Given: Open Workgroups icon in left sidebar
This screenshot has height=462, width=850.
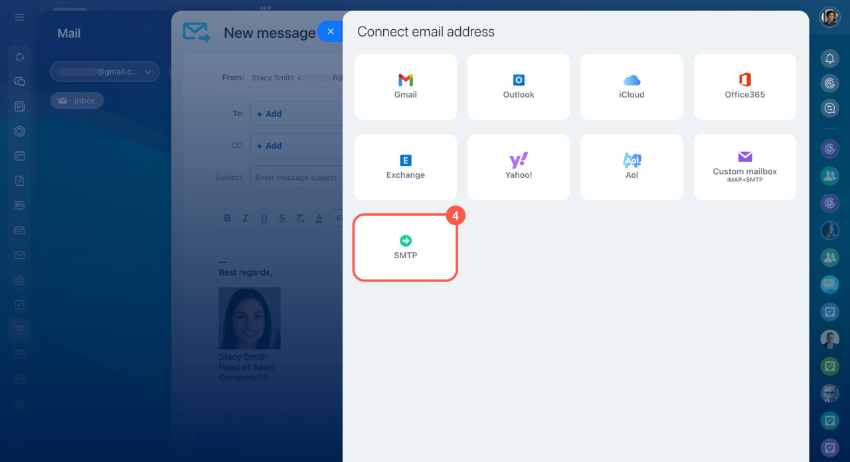Looking at the screenshot, I should tap(19, 280).
